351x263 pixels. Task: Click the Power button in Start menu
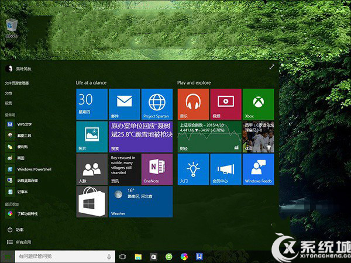pyautogui.click(x=15, y=230)
